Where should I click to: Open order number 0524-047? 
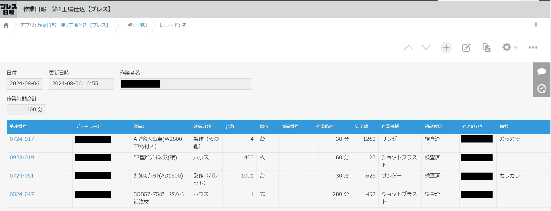(22, 194)
